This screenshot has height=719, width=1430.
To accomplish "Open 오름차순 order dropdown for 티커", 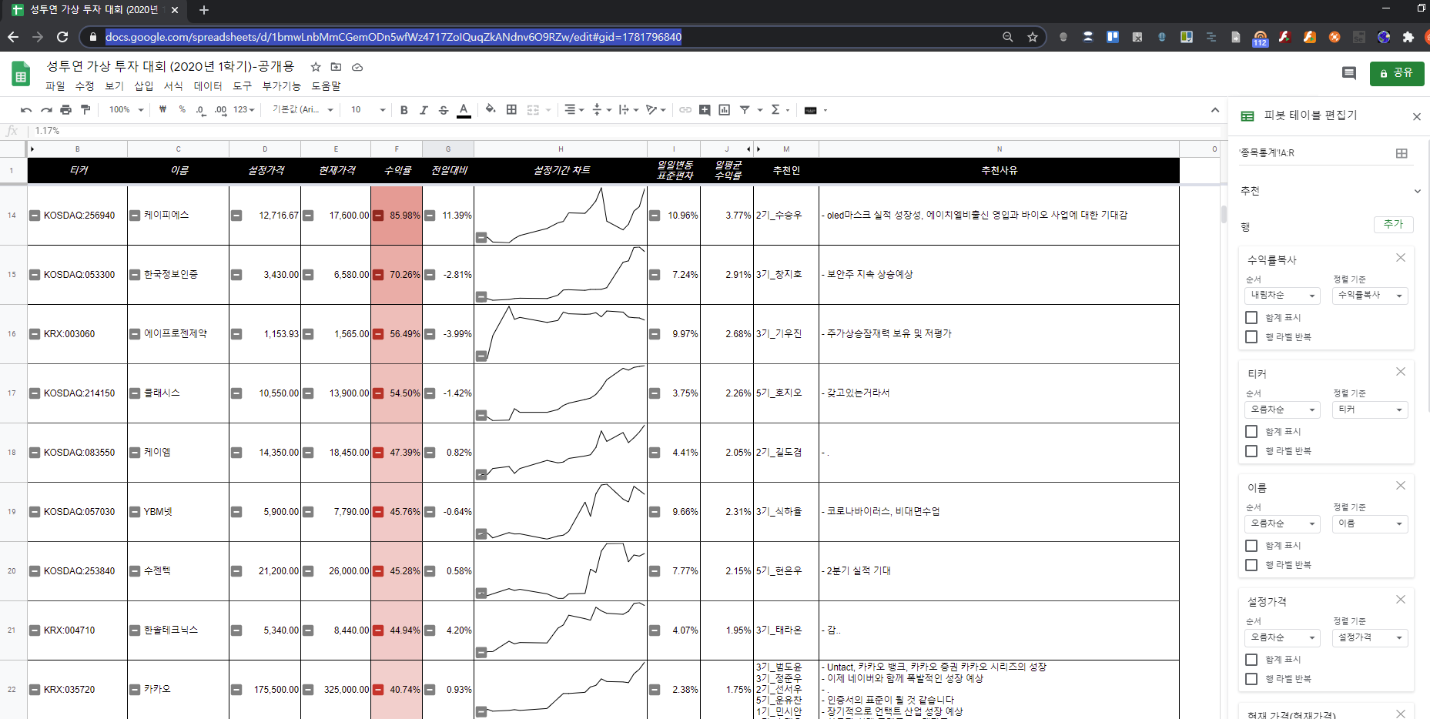I will [x=1282, y=410].
